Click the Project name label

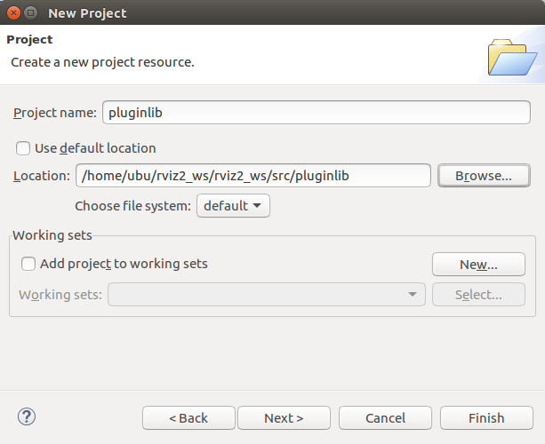point(54,113)
